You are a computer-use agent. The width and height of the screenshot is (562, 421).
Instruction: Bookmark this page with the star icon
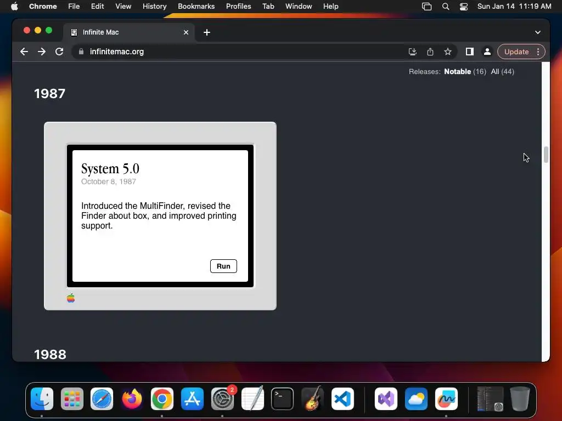tap(448, 52)
